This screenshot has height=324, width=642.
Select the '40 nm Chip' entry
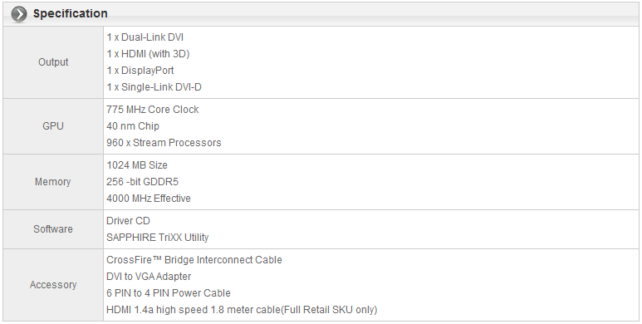133,126
